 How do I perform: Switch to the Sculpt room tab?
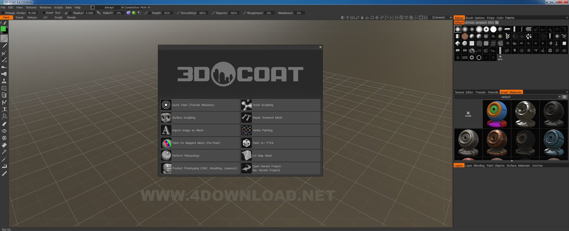tap(58, 17)
